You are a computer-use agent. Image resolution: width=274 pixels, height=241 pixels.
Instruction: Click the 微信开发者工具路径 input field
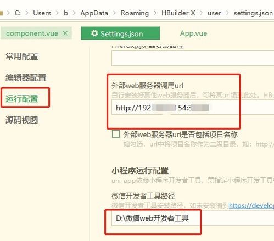point(193,218)
